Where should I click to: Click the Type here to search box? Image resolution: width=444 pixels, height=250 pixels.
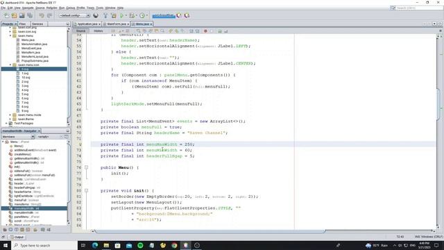tap(44, 245)
